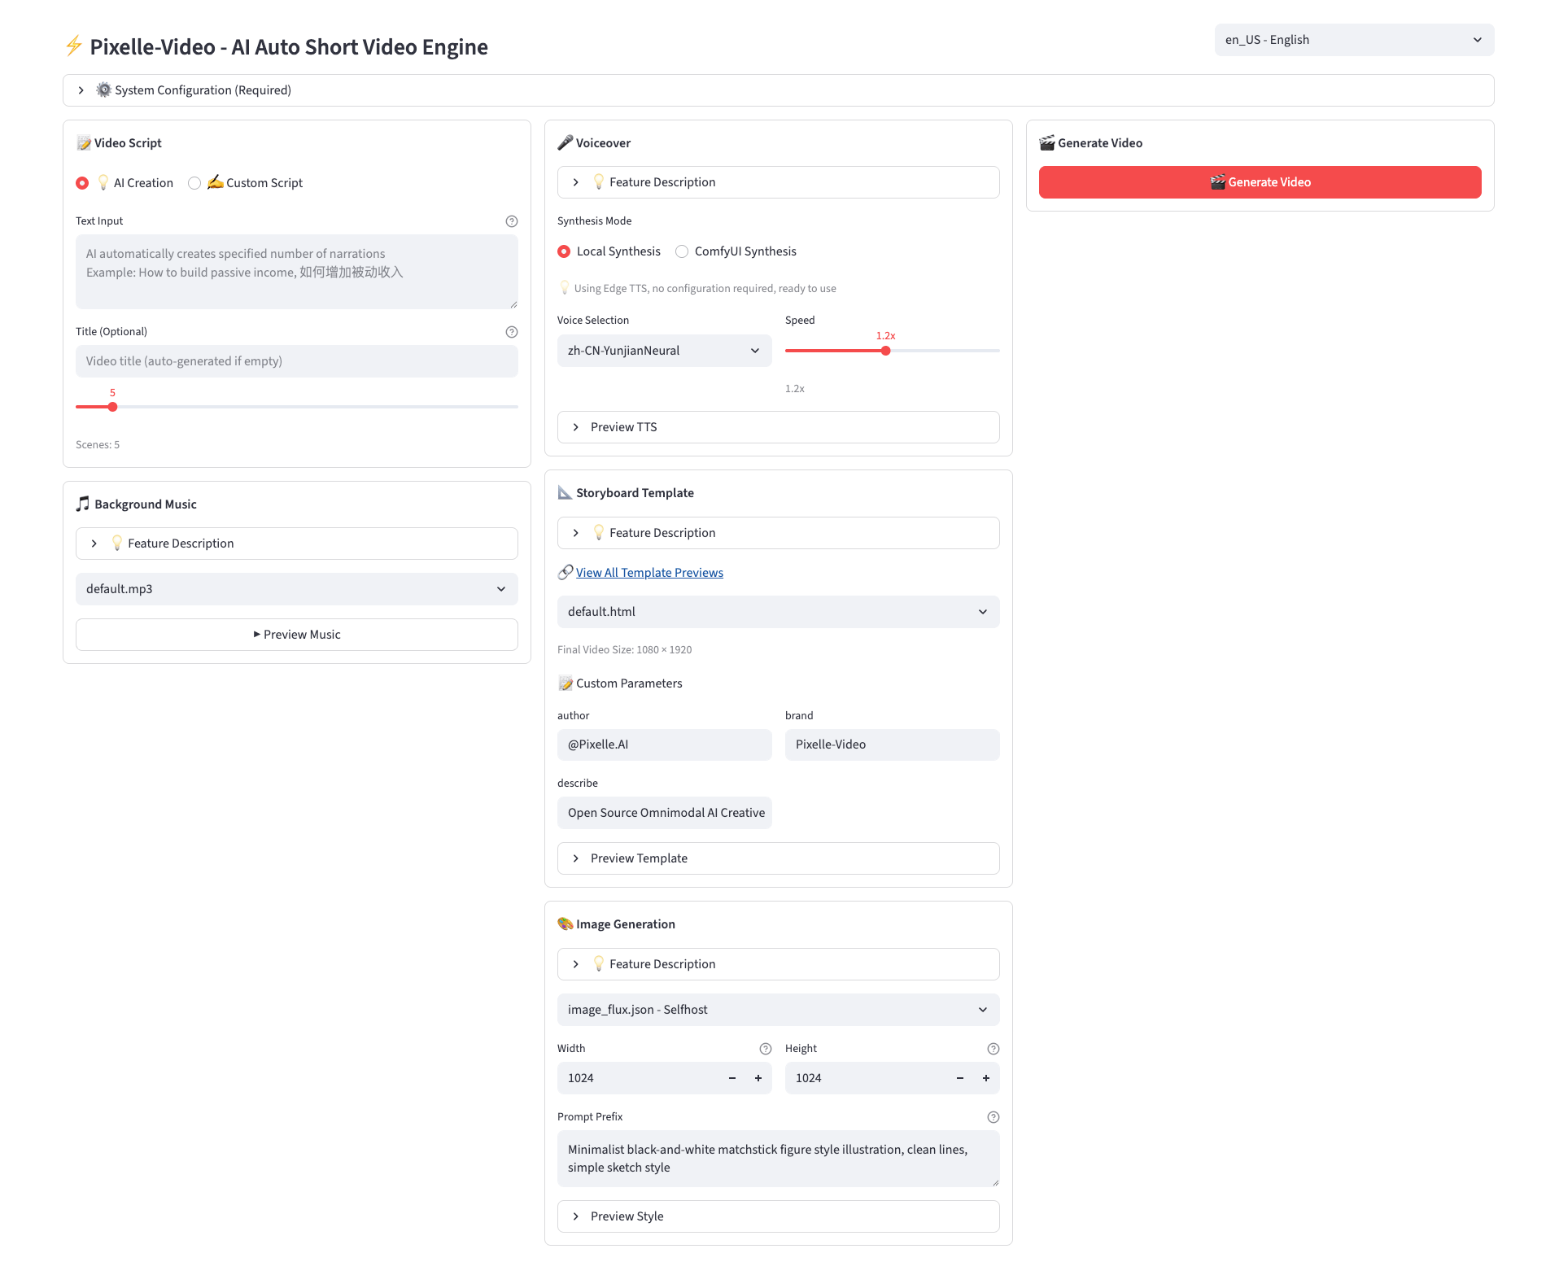Click the Custom Parameters memo icon
Viewport: 1559px width, 1275px height.
[x=565, y=683]
